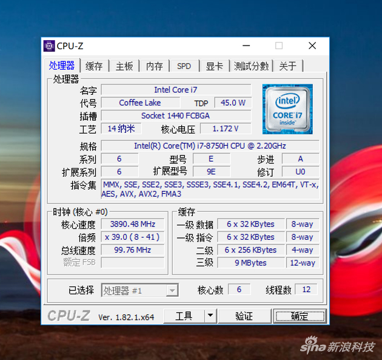Image resolution: width=382 pixels, height=360 pixels.
Task: Click the core voltage '1.172 V'
Action: [226, 129]
